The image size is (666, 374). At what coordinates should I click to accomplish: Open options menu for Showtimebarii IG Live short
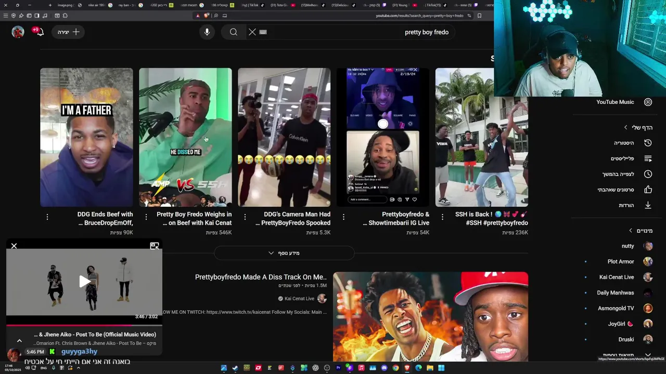point(343,217)
